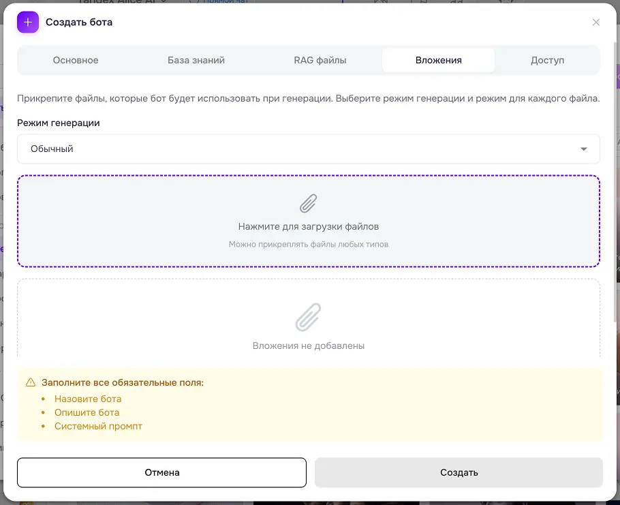
Task: Click the Отмена button
Action: click(x=161, y=472)
